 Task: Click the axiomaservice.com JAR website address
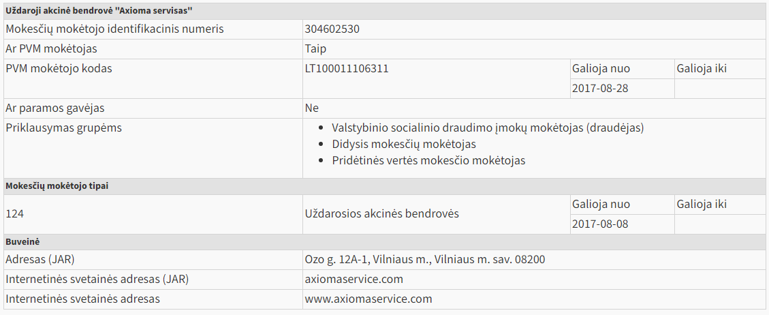tap(354, 280)
